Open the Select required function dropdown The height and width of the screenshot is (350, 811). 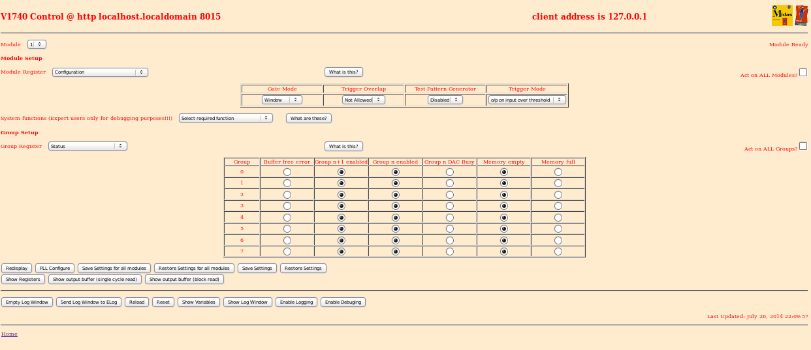pyautogui.click(x=226, y=118)
